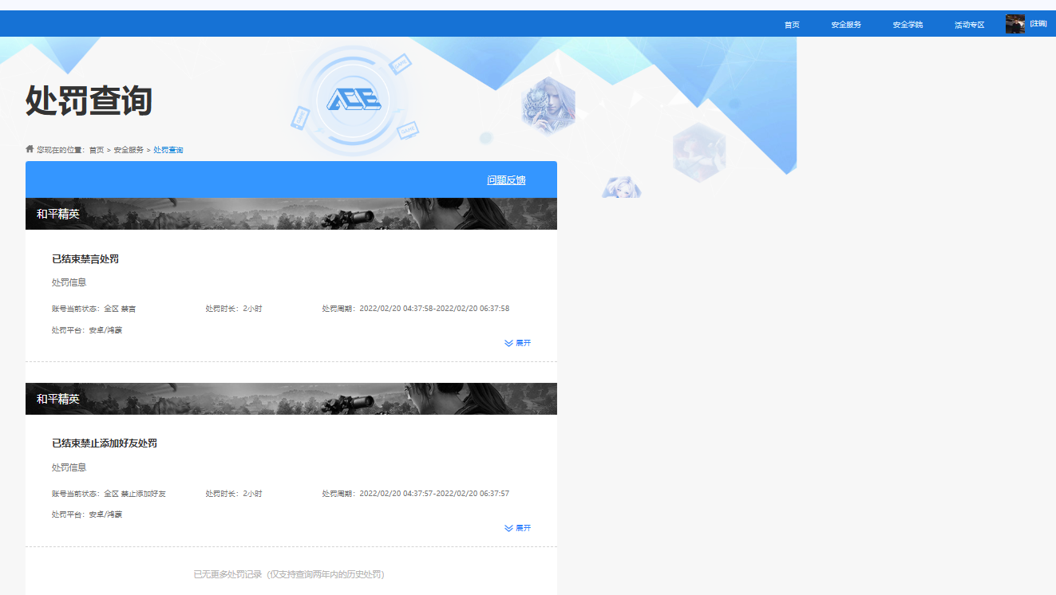Click the 已无更多处罚记录 footer note
1056x595 pixels.
pyautogui.click(x=289, y=574)
